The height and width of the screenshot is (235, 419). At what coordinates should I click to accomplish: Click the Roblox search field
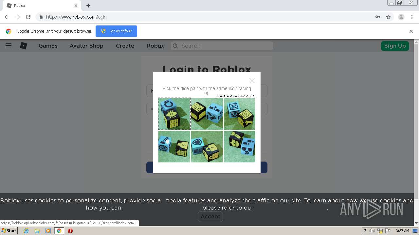(222, 46)
